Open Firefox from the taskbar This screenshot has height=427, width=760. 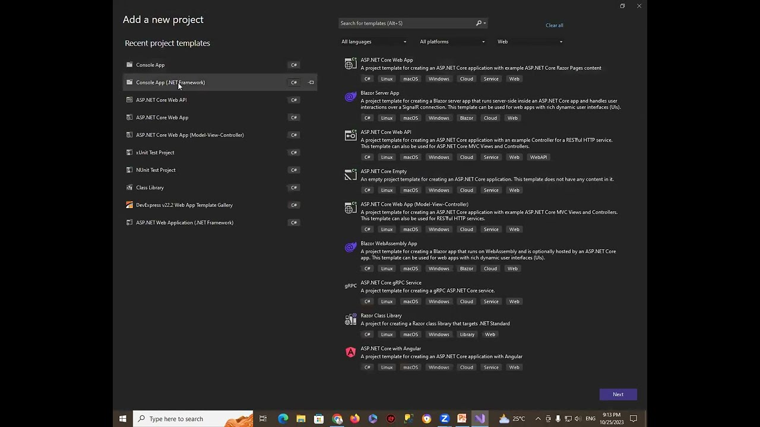pyautogui.click(x=355, y=419)
